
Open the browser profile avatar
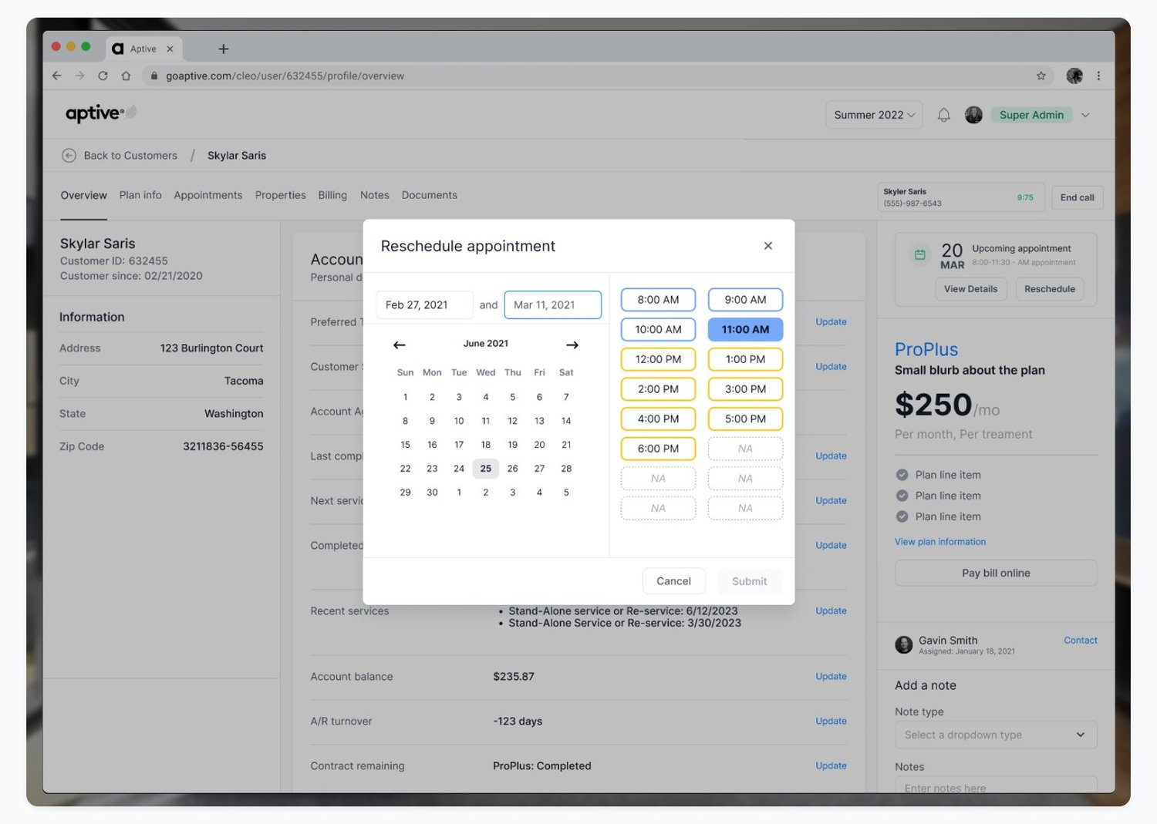click(1074, 76)
